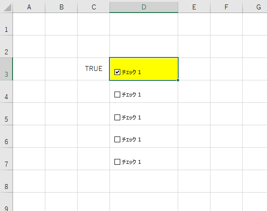Select row 3 header

[6, 69]
